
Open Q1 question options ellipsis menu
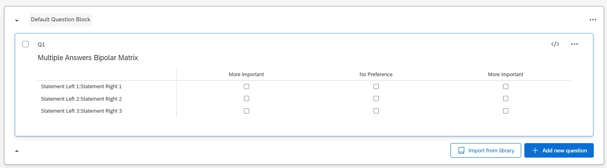(574, 44)
